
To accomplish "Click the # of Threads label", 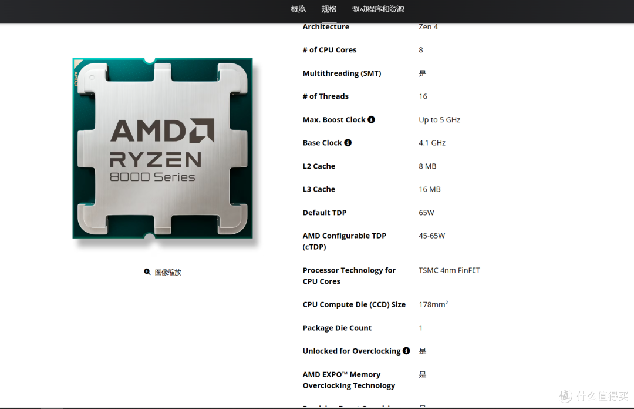I will (325, 96).
